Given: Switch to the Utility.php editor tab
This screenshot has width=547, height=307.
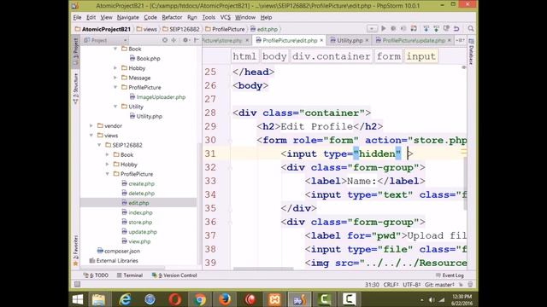Looking at the screenshot, I should tap(349, 40).
